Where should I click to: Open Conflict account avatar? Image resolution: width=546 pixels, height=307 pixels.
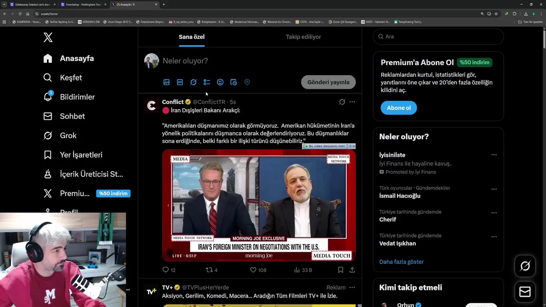[151, 106]
